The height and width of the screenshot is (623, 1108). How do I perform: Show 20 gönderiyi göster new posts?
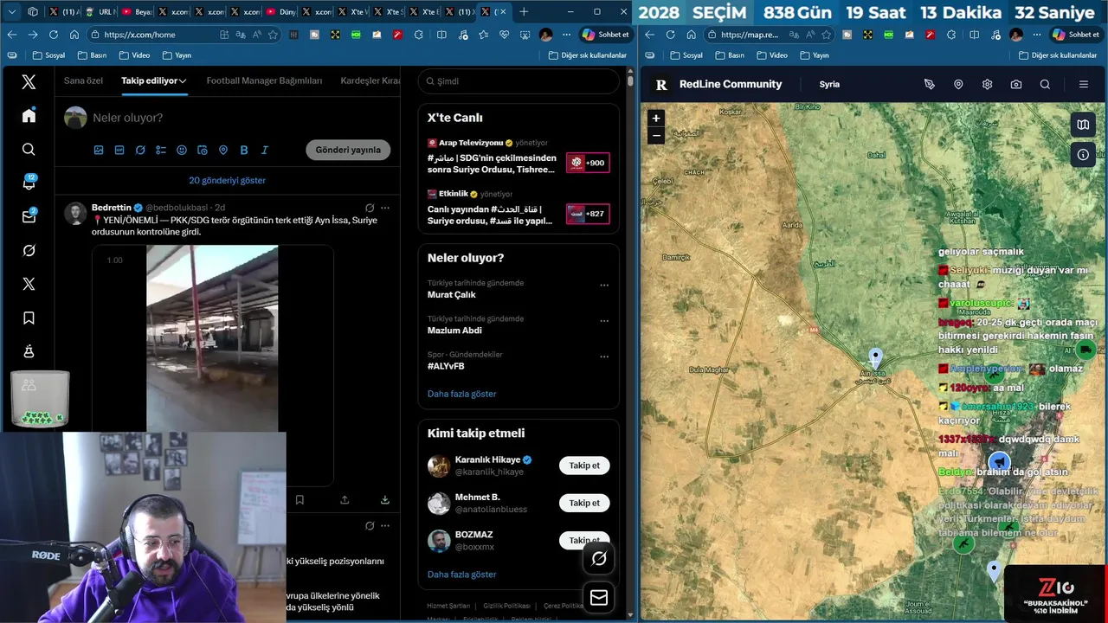coord(227,180)
